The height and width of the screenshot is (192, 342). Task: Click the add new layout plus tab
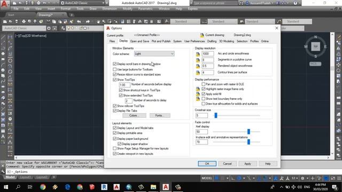53,177
